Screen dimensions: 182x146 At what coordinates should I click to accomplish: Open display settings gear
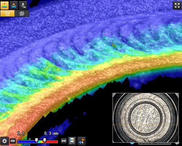click(5, 141)
